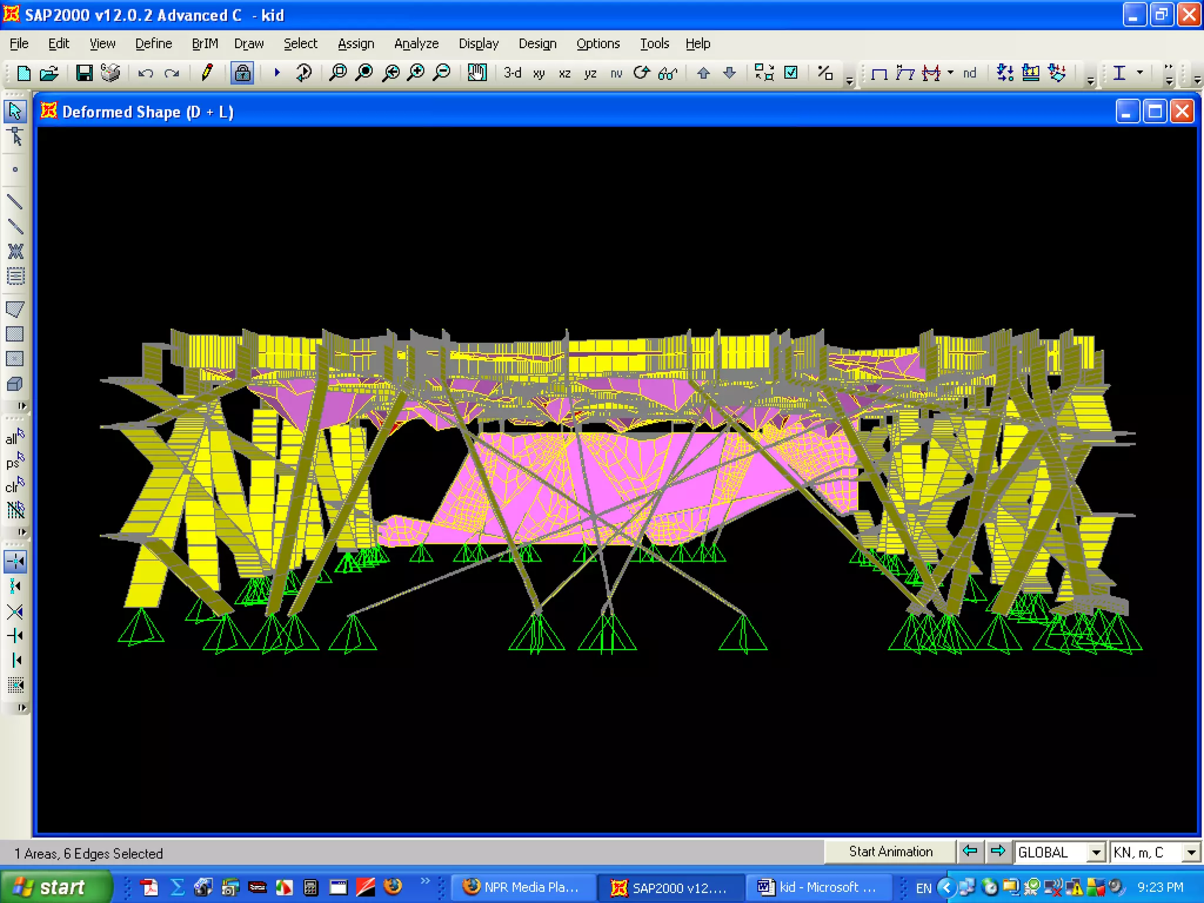Set view to xz plane
The image size is (1204, 903).
(x=564, y=73)
